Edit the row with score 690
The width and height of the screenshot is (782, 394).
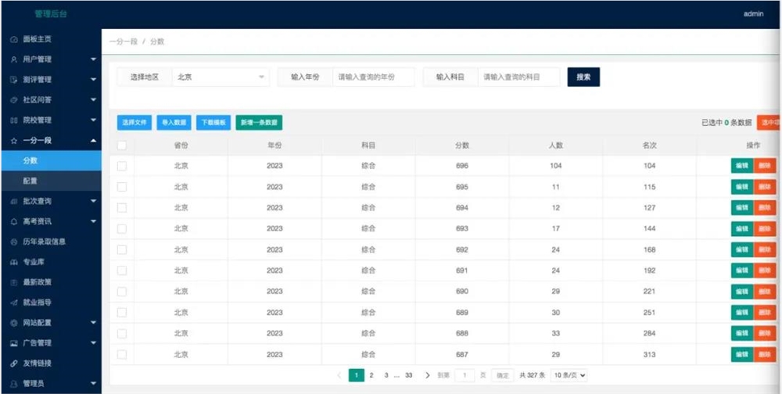742,292
